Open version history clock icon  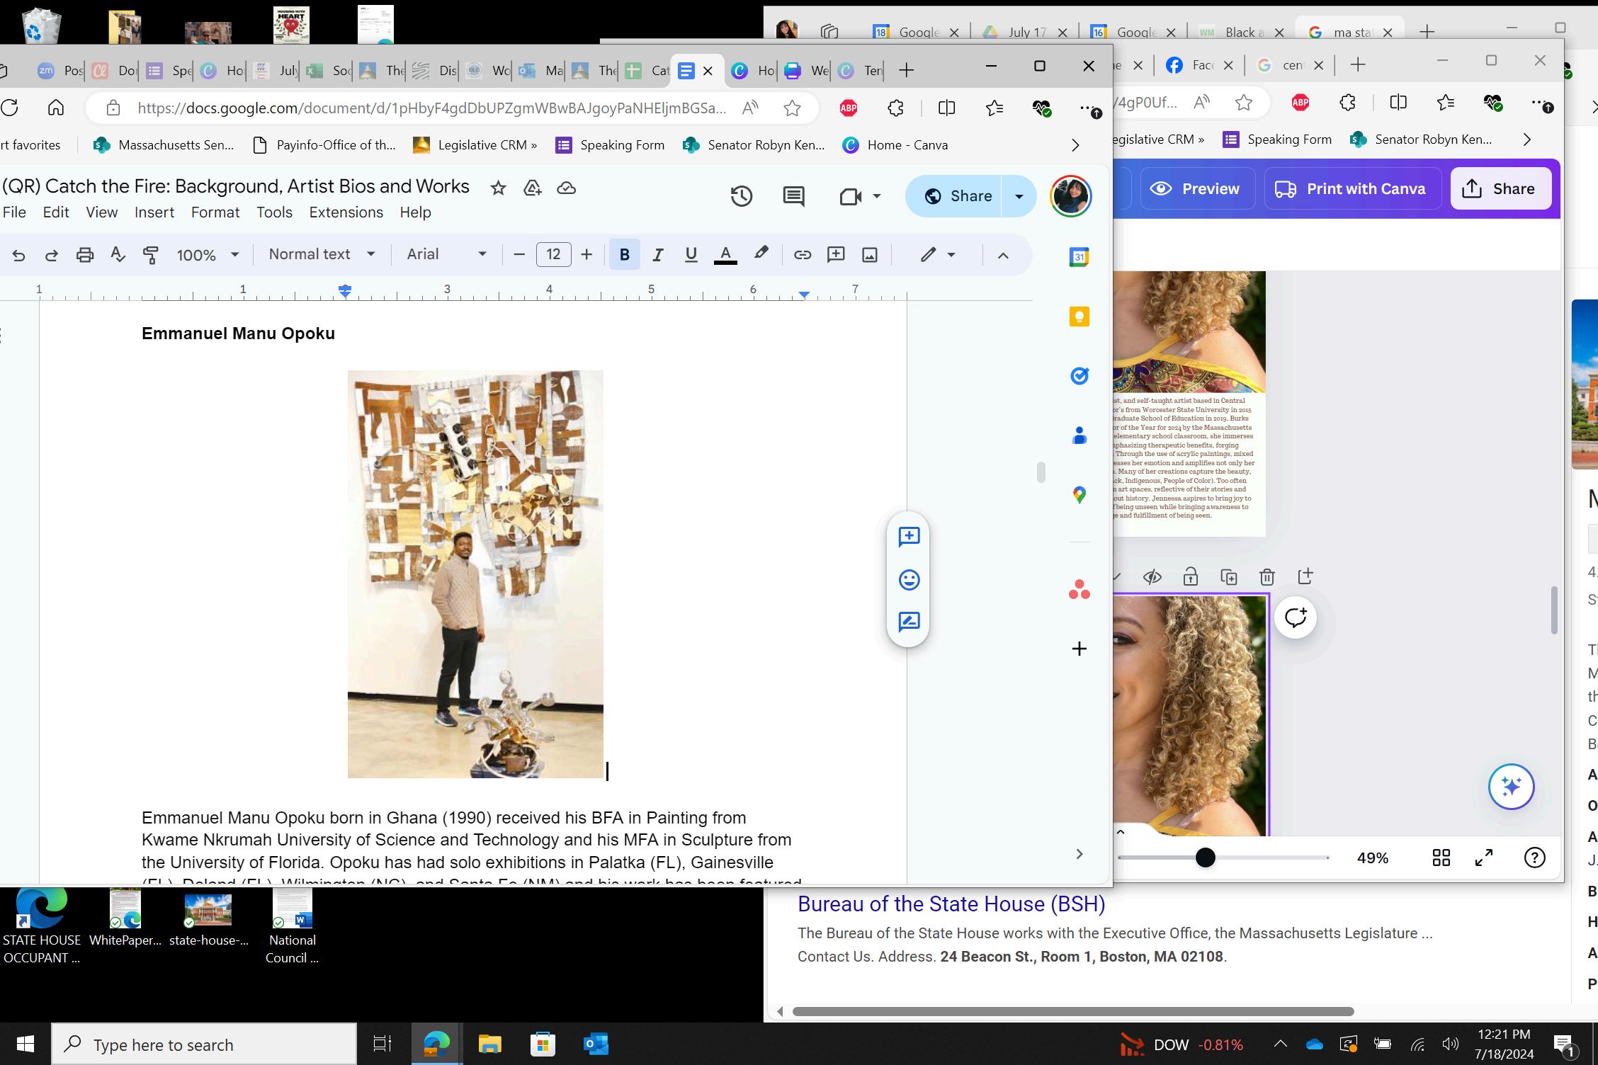pyautogui.click(x=741, y=196)
